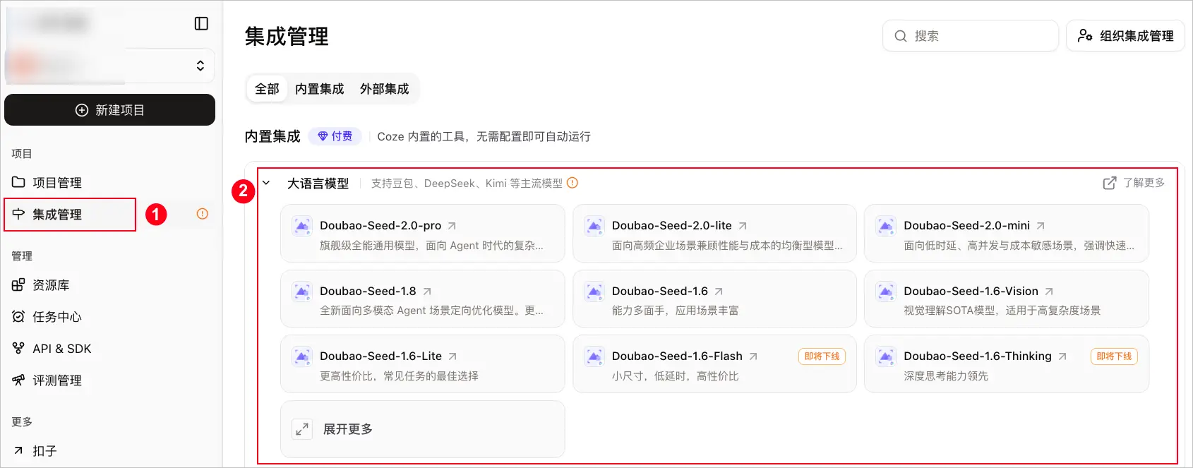The height and width of the screenshot is (468, 1193).
Task: Follow the 了解更多 link
Action: pos(1134,183)
